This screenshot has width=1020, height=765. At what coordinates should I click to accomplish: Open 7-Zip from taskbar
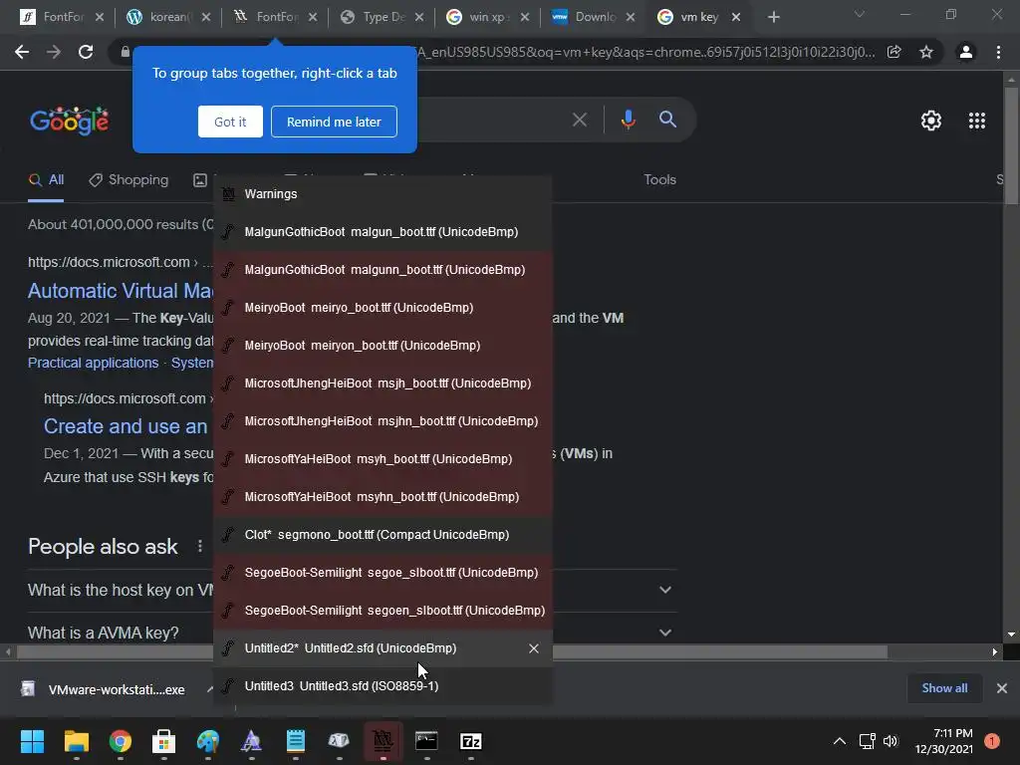[470, 741]
